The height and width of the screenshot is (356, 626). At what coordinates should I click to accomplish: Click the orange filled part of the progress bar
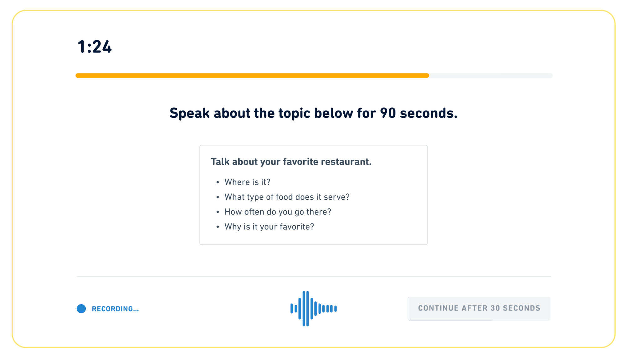click(252, 76)
